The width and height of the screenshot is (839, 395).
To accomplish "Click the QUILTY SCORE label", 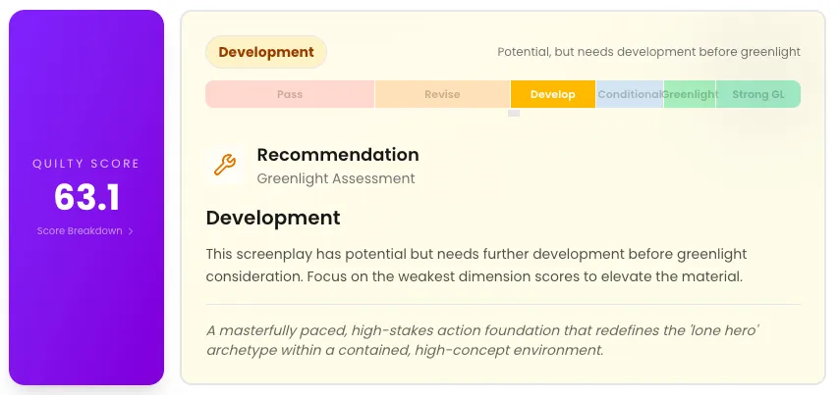I will click(86, 164).
